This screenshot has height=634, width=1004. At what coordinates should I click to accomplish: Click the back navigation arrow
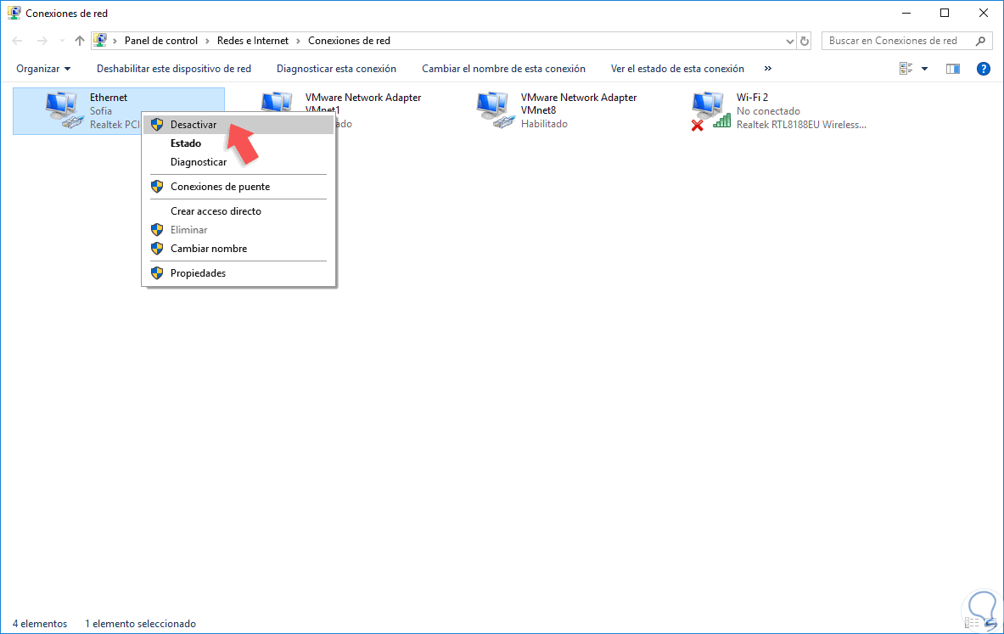tap(17, 41)
